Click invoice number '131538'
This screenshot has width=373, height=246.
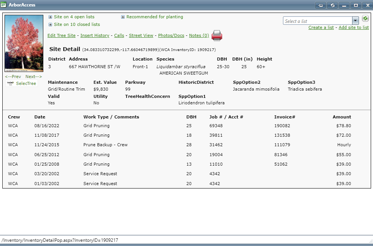[282, 135]
